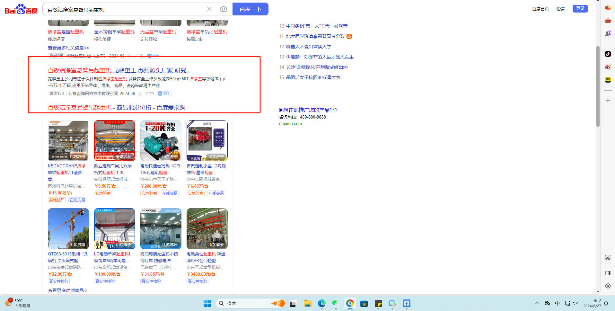Open the 全不锈钢单梁起重机 link

pos(114,32)
